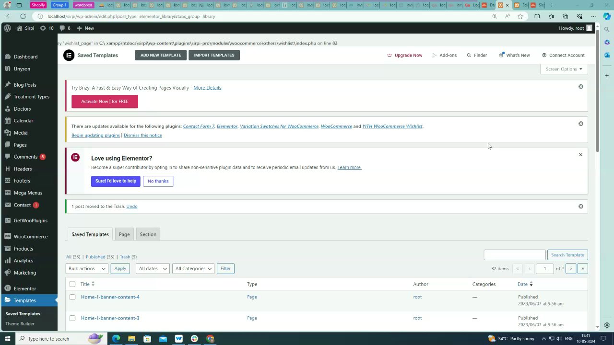Open the 8 comments admin bar icon
This screenshot has height=345, width=614.
pos(65,28)
